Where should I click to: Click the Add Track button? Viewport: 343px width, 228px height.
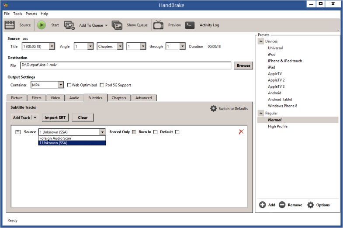(x=21, y=117)
